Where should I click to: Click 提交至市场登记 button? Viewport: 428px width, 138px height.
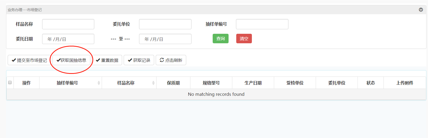coord(29,60)
